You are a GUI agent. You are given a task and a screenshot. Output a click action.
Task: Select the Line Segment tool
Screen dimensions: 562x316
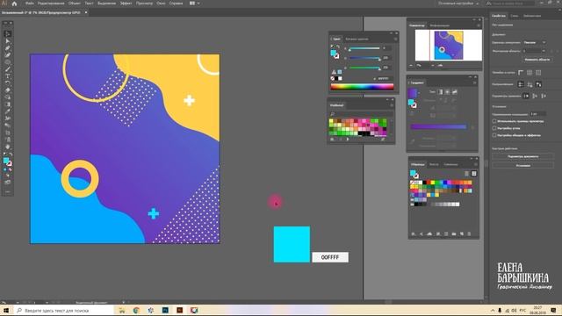[x=8, y=69]
